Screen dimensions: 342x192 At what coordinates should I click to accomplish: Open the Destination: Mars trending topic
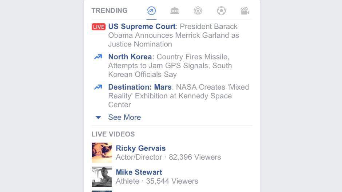click(140, 87)
